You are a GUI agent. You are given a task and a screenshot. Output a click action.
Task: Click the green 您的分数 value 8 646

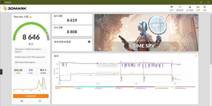pos(18,73)
